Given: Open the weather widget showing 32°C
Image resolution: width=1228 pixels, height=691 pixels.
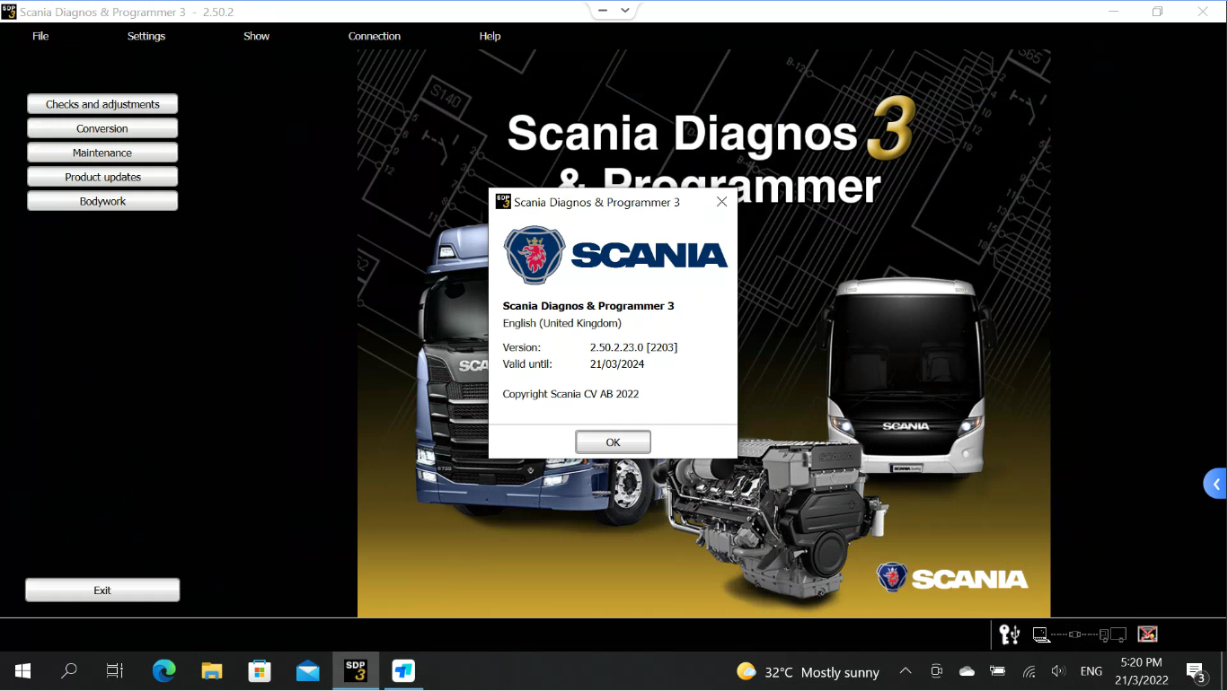Looking at the screenshot, I should pyautogui.click(x=808, y=671).
